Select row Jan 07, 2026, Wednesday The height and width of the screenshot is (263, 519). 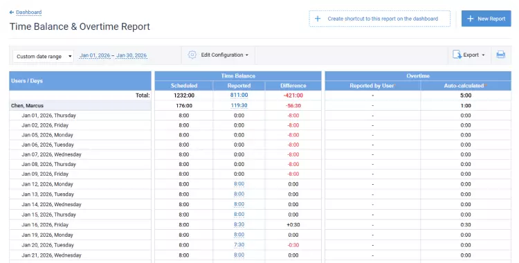pyautogui.click(x=80, y=154)
